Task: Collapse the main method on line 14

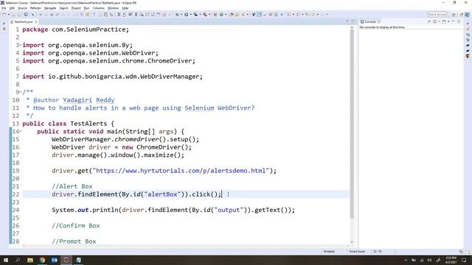Action: (21, 131)
